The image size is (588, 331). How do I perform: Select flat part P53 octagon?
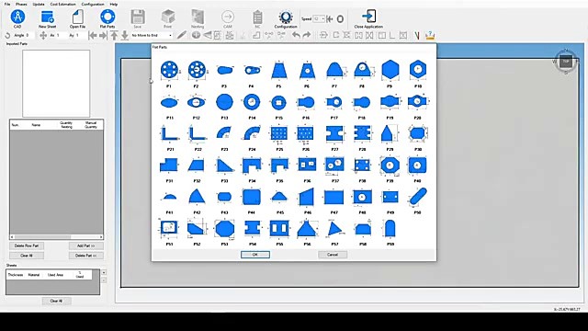tap(224, 229)
